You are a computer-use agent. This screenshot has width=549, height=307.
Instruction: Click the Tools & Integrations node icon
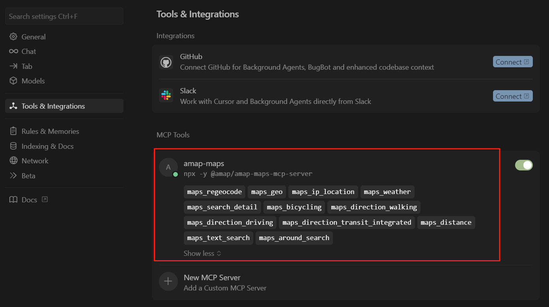pos(13,106)
